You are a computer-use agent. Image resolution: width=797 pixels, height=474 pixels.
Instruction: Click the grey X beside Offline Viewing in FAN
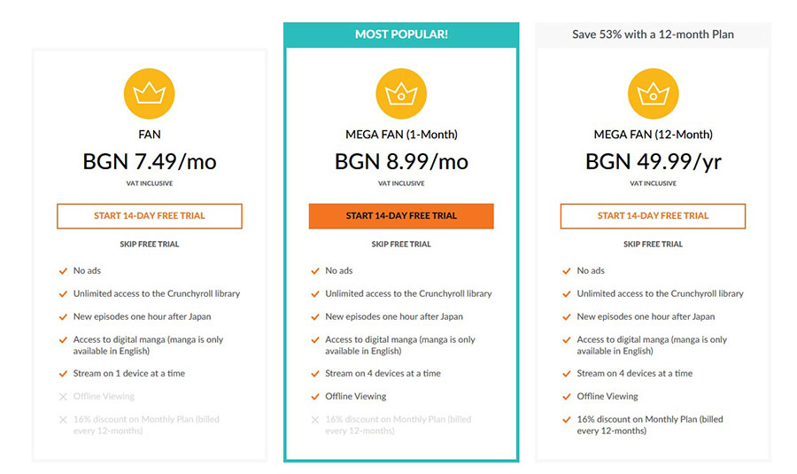[63, 397]
